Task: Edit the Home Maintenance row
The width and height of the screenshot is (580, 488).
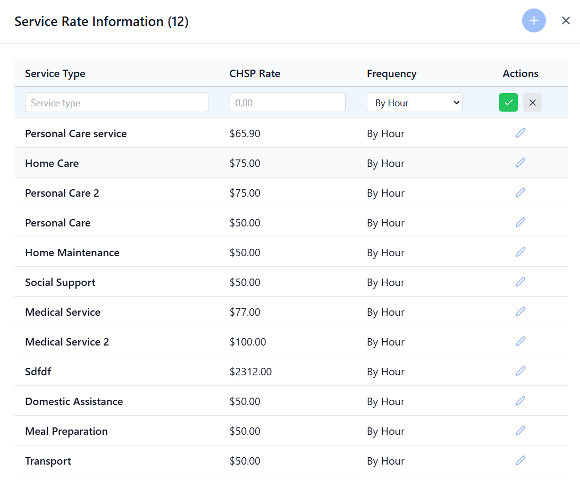Action: 520,252
